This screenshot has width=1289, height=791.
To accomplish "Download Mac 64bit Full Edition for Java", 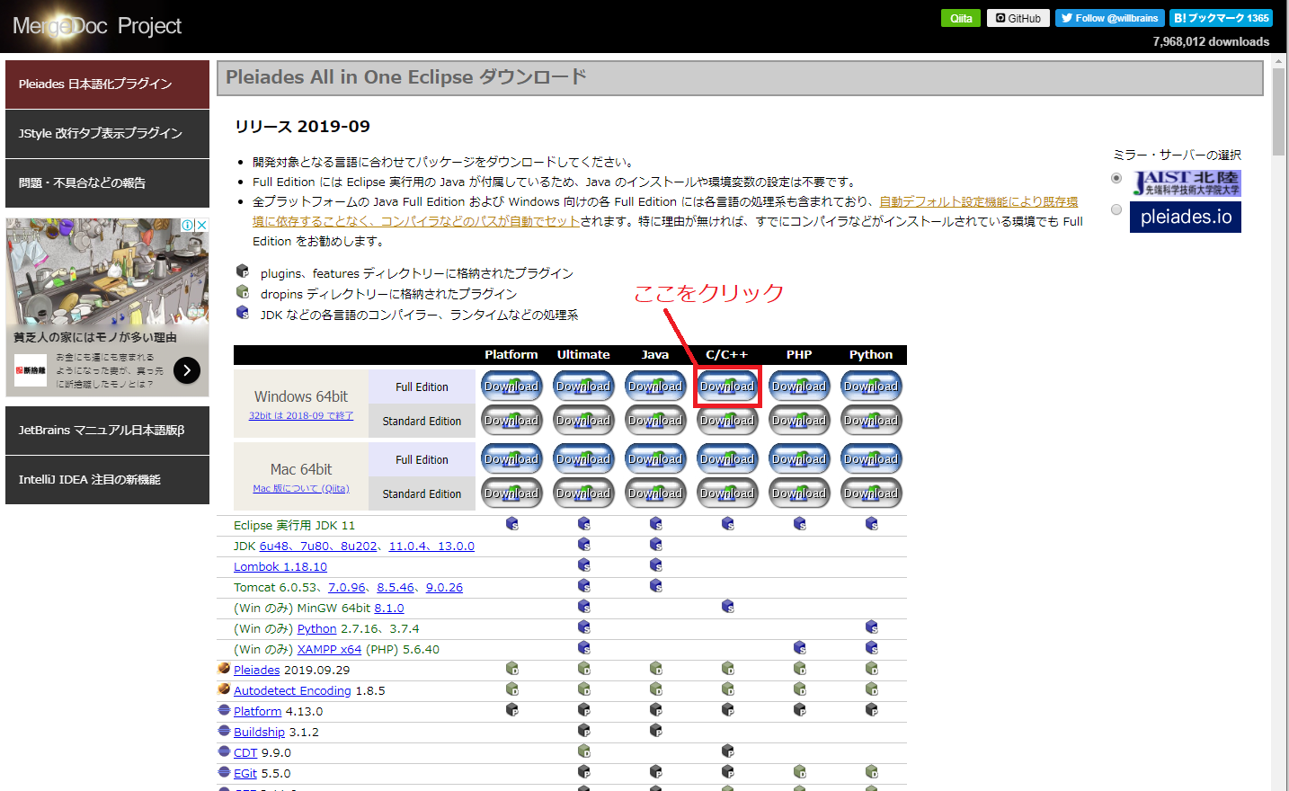I will click(x=655, y=459).
